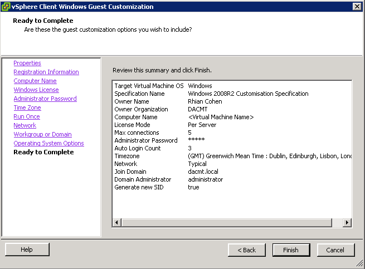Select the Network value 'Typical'
The width and height of the screenshot is (365, 269).
(197, 164)
